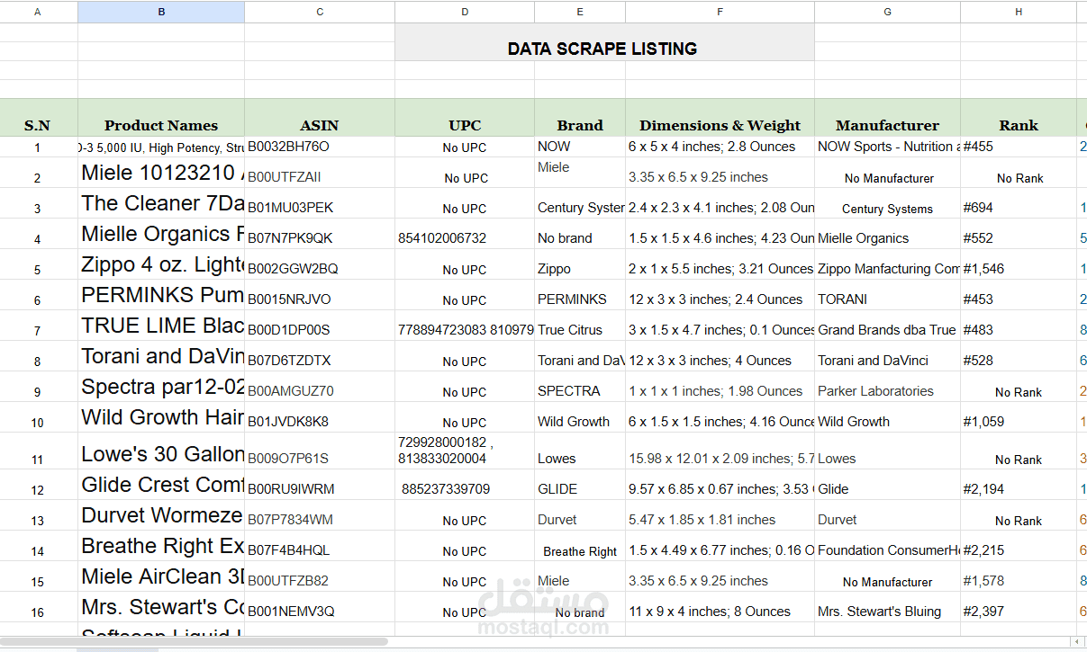The height and width of the screenshot is (652, 1087).
Task: Select column B header
Action: click(x=160, y=12)
